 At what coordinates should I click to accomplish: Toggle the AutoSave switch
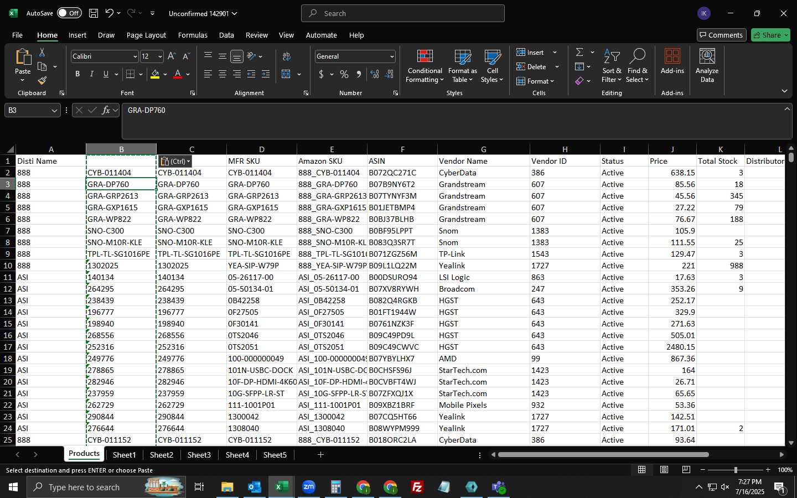point(69,13)
